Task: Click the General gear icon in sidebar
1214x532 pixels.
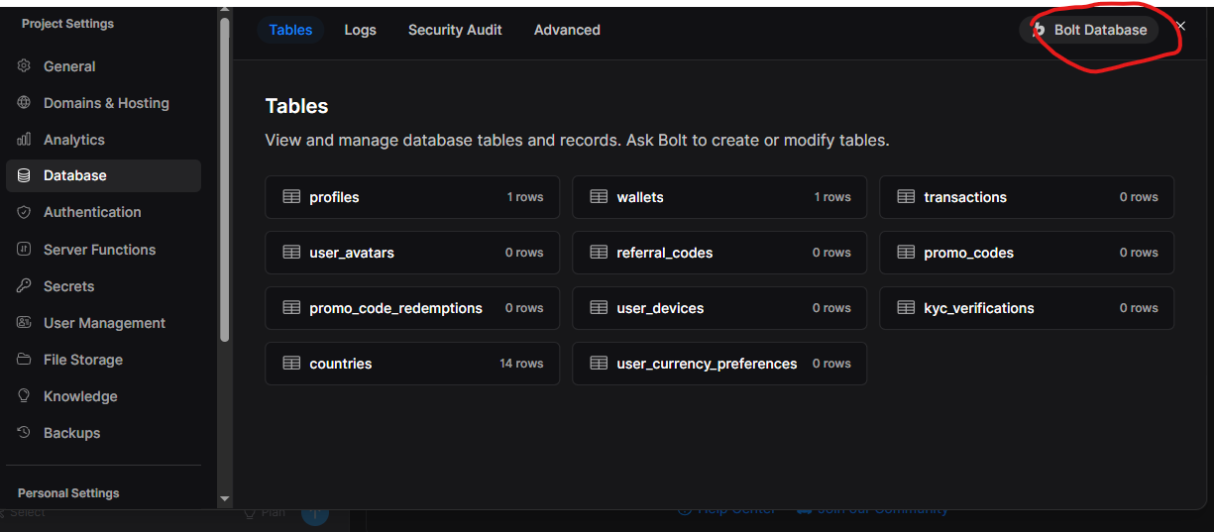Action: [24, 66]
